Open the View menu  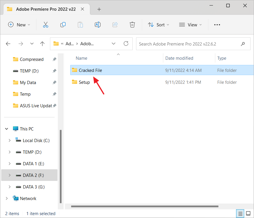[190, 25]
